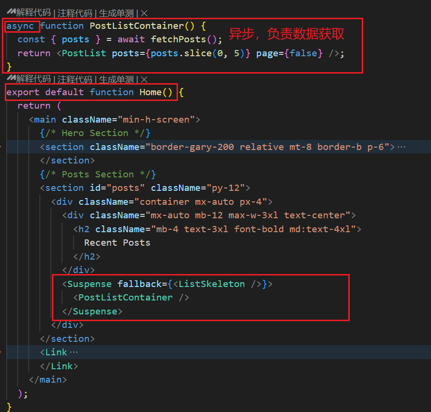This screenshot has height=412, width=431.
Task: Click the AI assistant logo above PostListContainer function
Action: [x=11, y=13]
